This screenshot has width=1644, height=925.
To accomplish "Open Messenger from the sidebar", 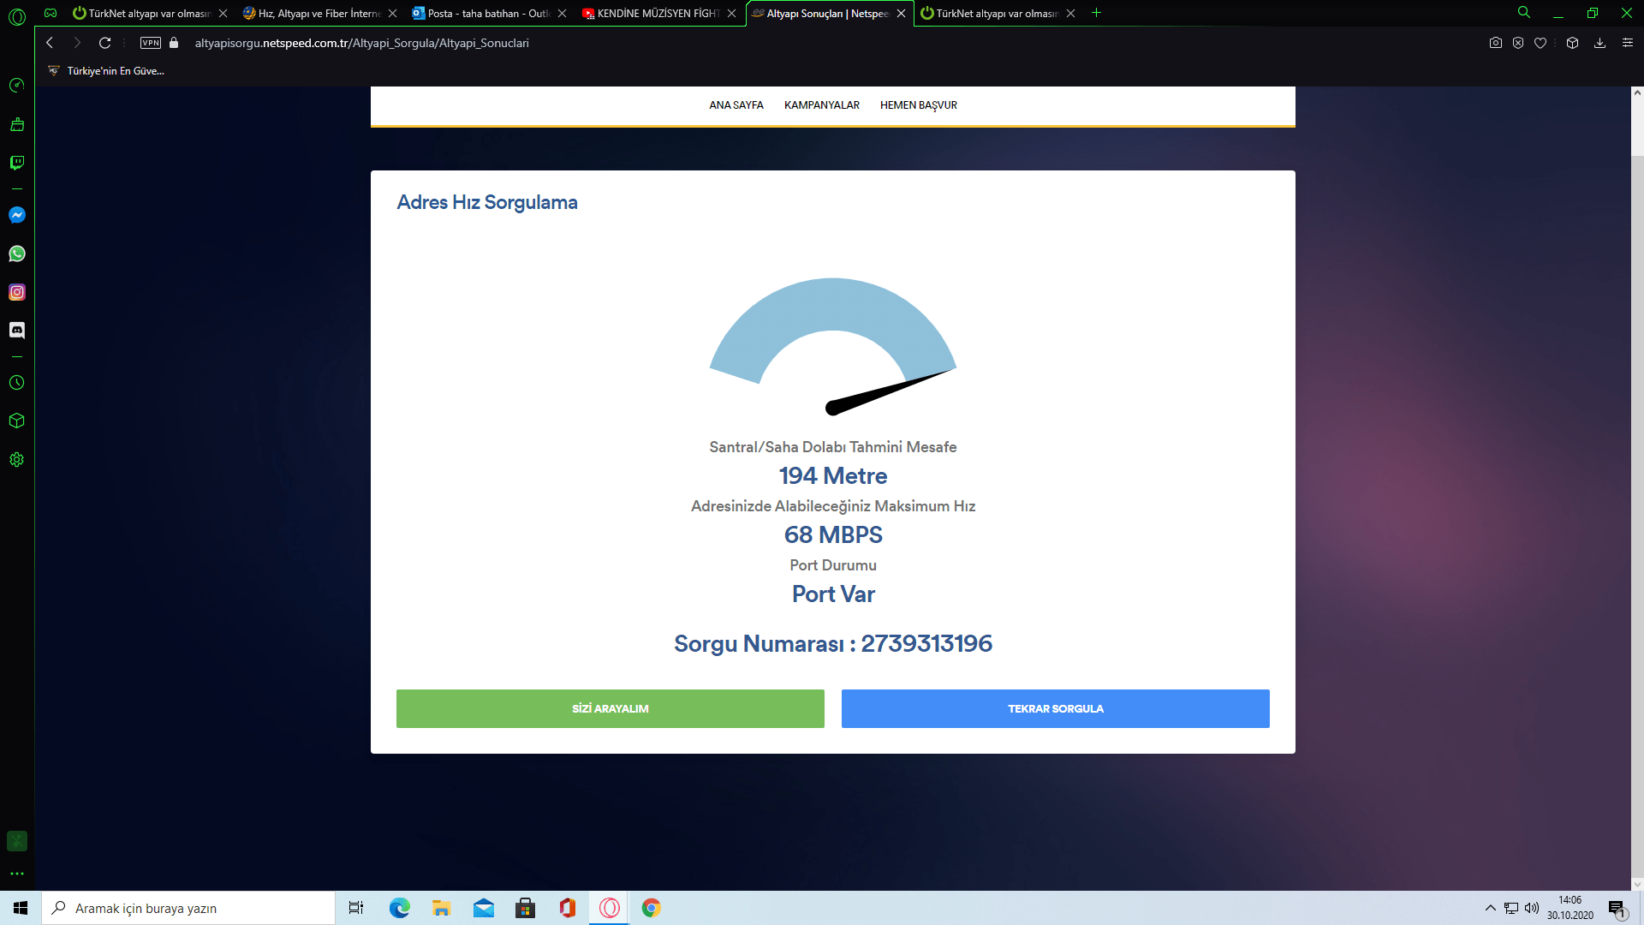I will point(17,215).
